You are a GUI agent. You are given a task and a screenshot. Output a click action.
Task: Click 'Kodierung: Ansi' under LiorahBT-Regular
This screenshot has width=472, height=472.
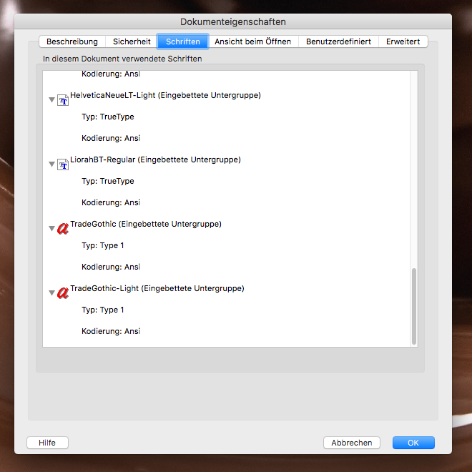tap(111, 202)
